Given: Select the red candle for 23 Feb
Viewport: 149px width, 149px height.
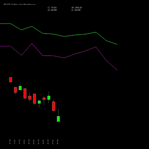Looking at the screenshot, I should pyautogui.click(x=35, y=99).
